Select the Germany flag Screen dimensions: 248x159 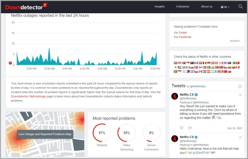click(209, 63)
